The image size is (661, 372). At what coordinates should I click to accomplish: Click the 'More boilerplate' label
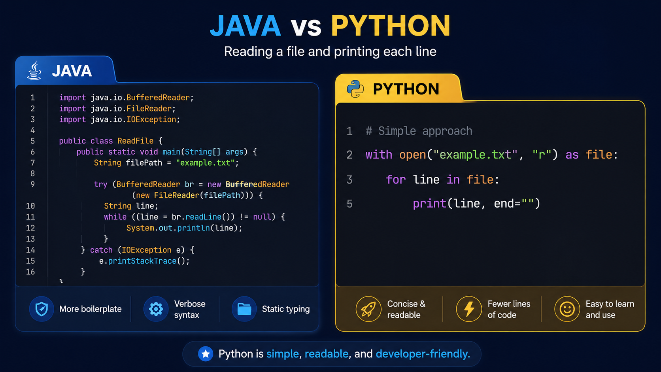(x=91, y=309)
